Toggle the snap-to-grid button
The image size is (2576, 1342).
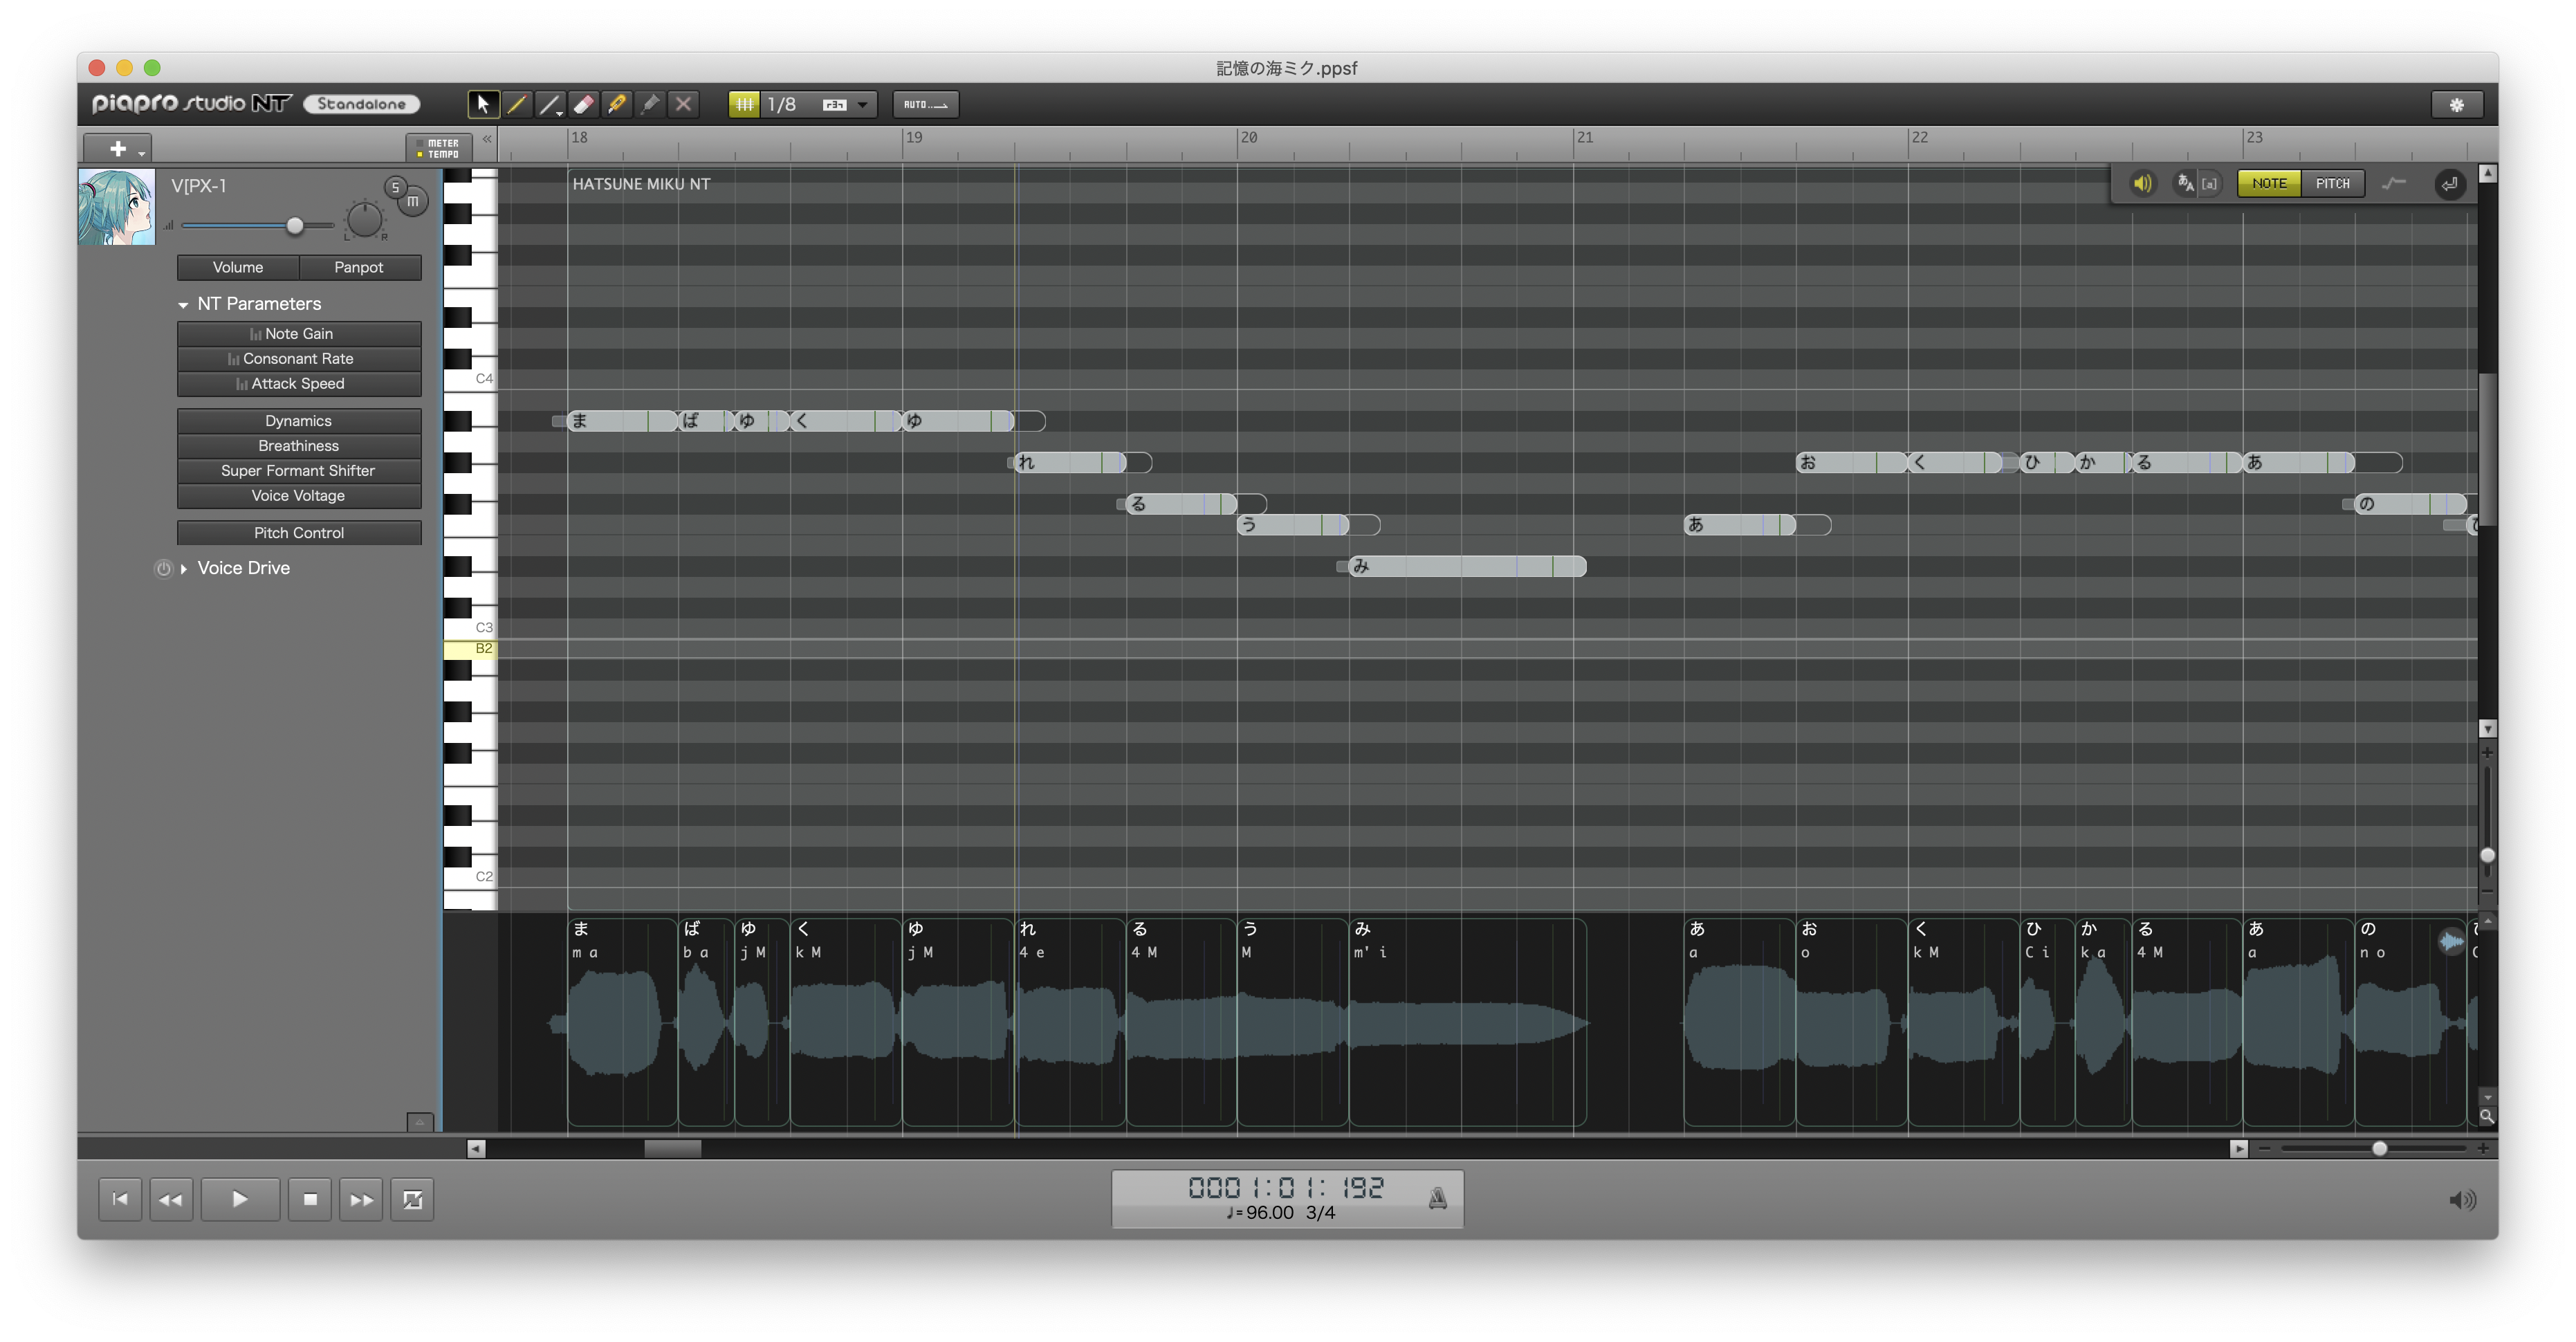744,104
